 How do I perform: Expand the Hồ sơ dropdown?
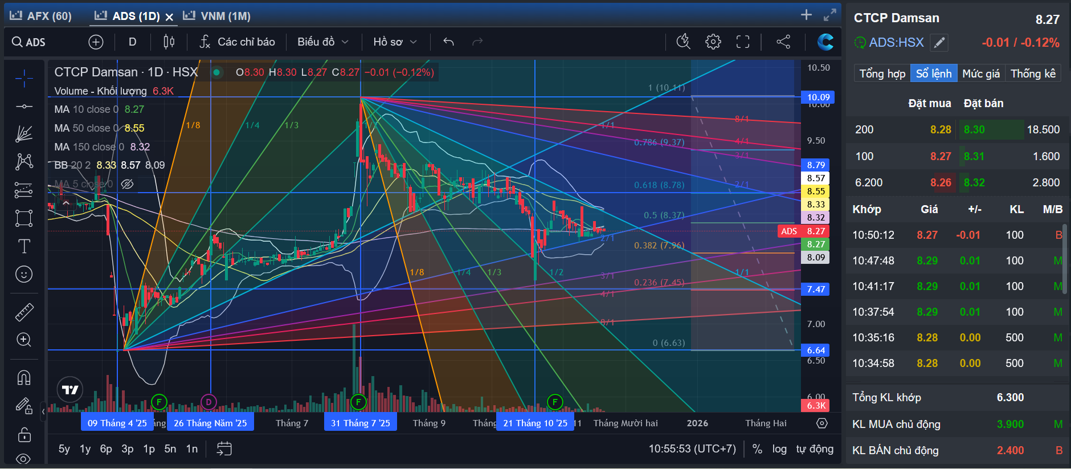point(395,42)
